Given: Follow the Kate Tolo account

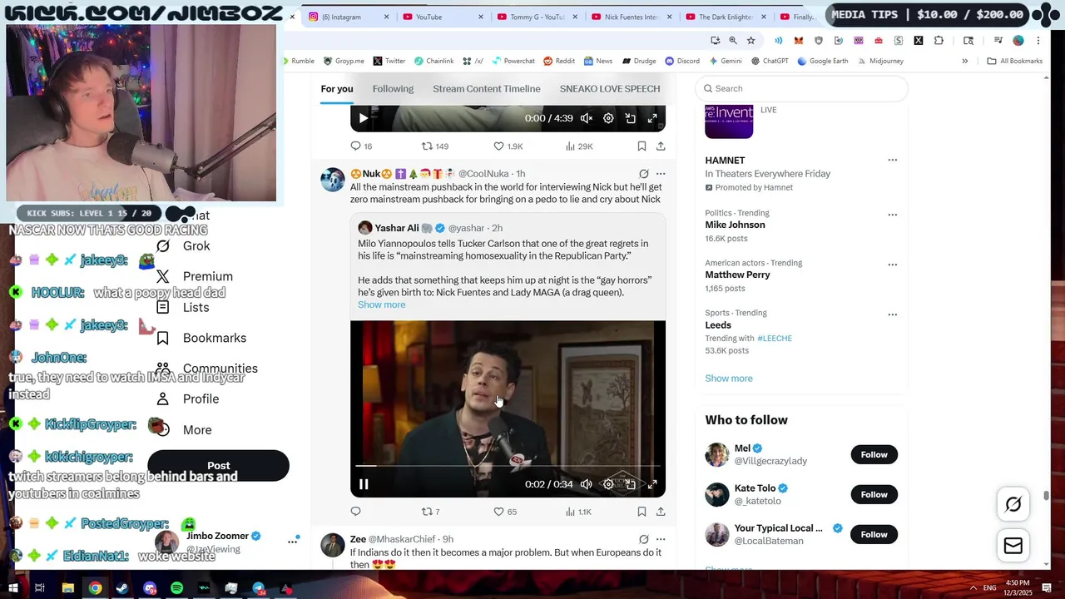Looking at the screenshot, I should [x=874, y=494].
